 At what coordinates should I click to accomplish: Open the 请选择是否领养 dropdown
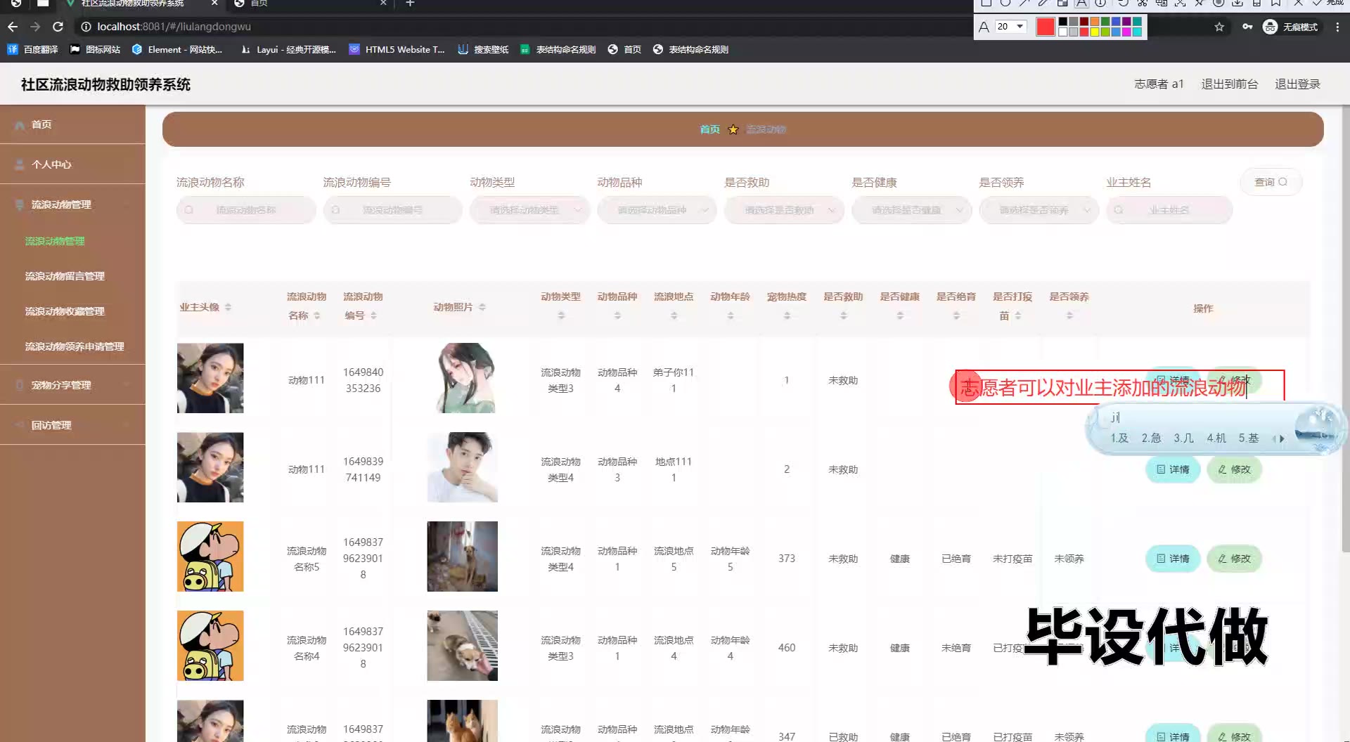click(x=1039, y=210)
